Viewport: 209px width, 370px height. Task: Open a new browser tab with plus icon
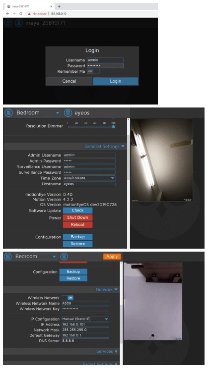coord(59,6)
